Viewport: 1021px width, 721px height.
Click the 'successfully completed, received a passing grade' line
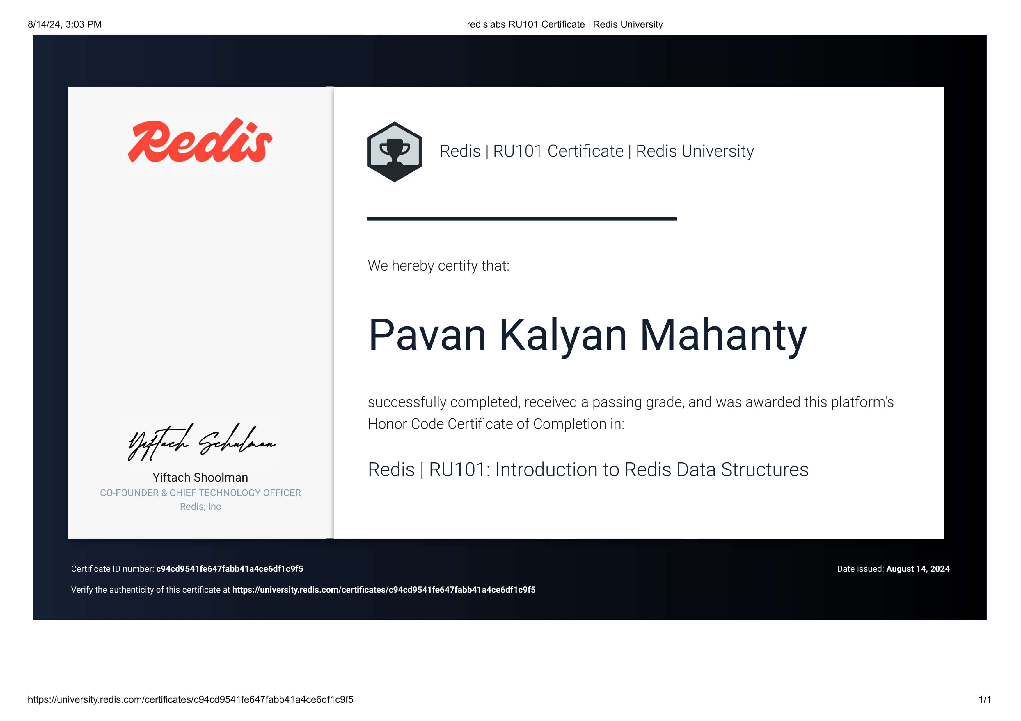[630, 402]
